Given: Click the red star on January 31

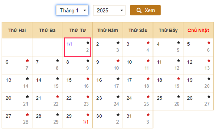Looking at the screenshot, I should (148, 115).
